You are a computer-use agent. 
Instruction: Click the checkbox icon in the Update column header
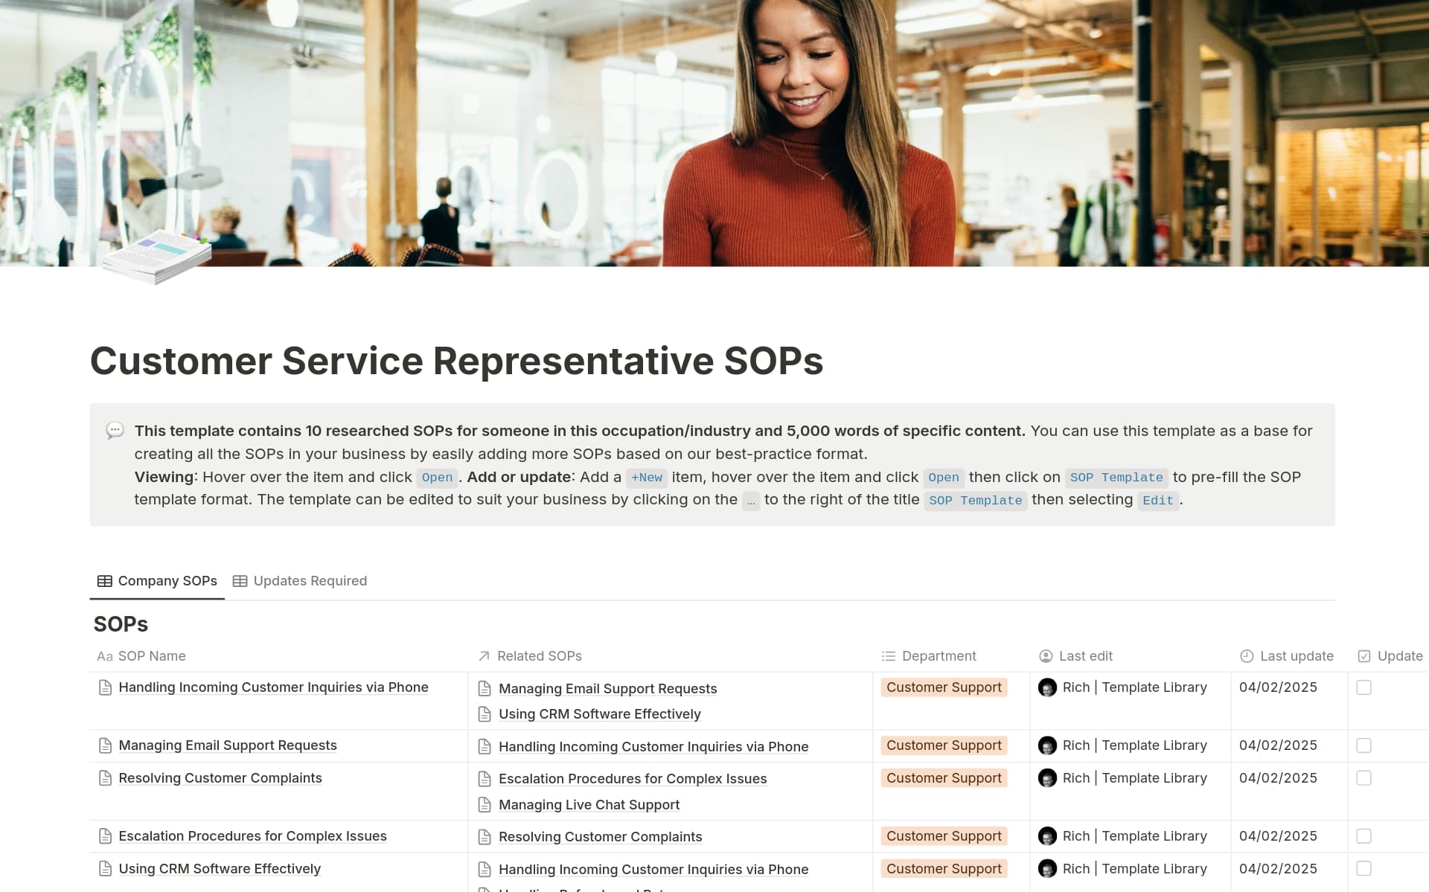[x=1365, y=655]
